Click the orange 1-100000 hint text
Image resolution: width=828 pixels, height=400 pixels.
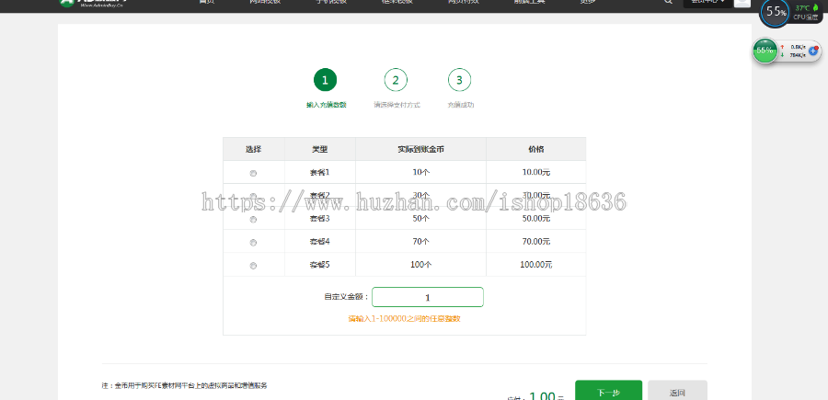[x=405, y=319]
